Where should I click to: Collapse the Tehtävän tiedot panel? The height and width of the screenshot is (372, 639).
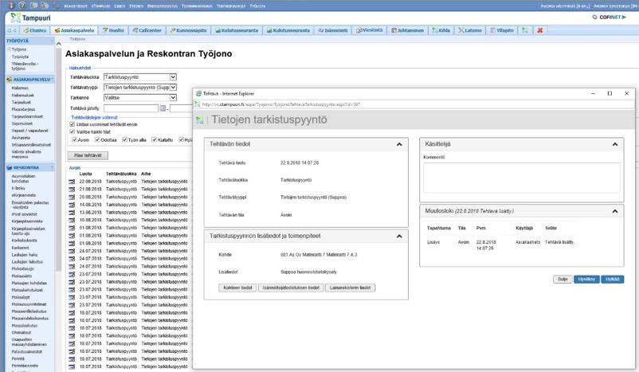point(399,144)
